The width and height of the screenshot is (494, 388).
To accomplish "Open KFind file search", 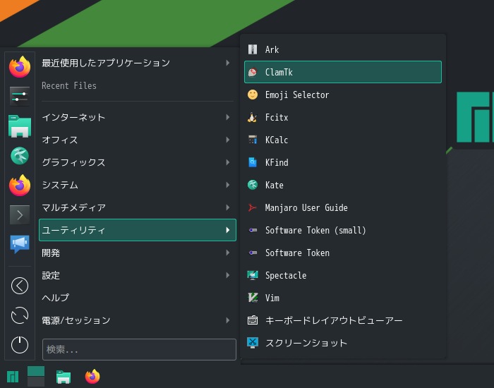I will 343,162.
